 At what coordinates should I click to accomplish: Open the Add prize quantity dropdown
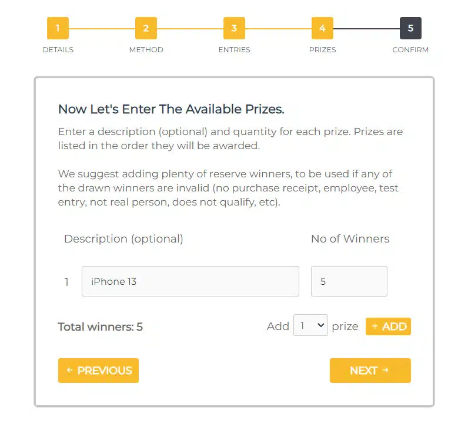click(x=310, y=326)
